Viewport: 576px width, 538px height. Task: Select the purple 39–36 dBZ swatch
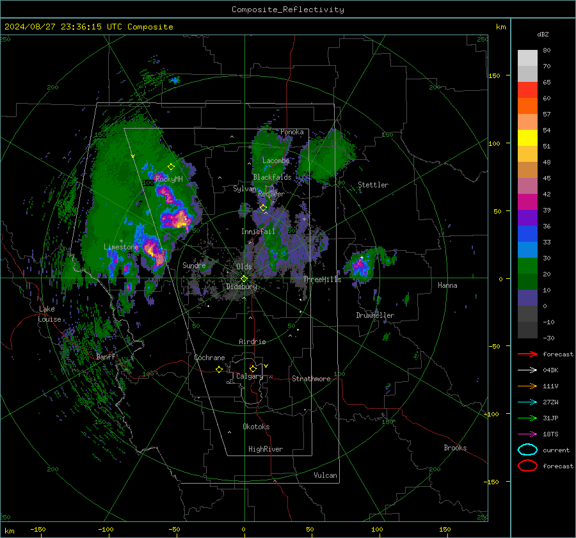(x=527, y=218)
